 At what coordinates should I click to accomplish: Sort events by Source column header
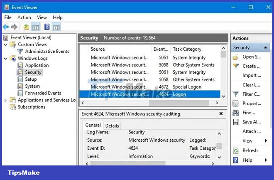coord(120,49)
